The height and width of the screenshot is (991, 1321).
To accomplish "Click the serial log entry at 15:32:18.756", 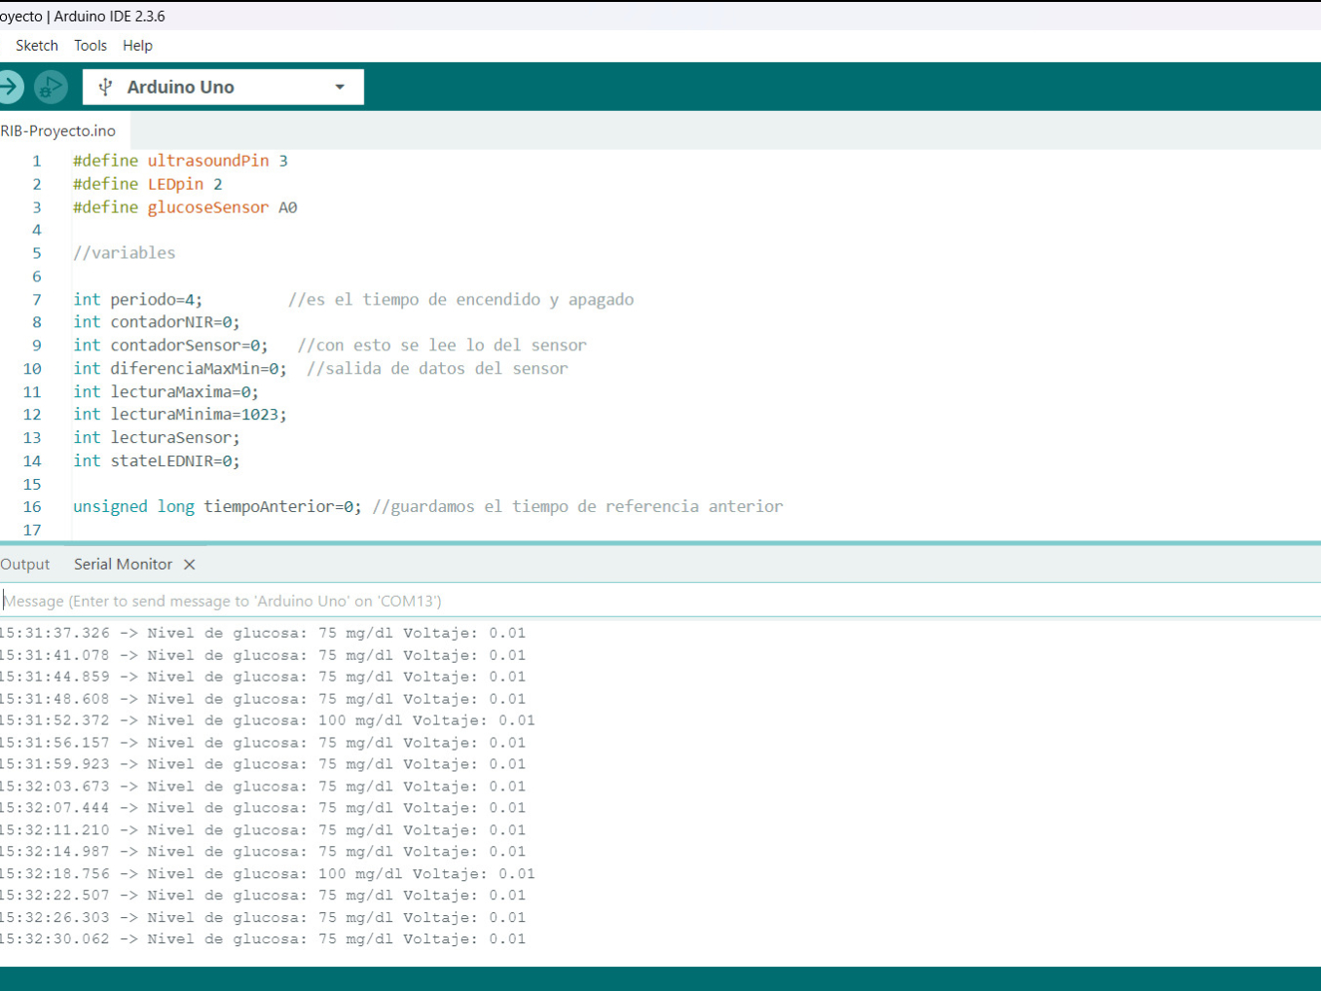I will [268, 874].
